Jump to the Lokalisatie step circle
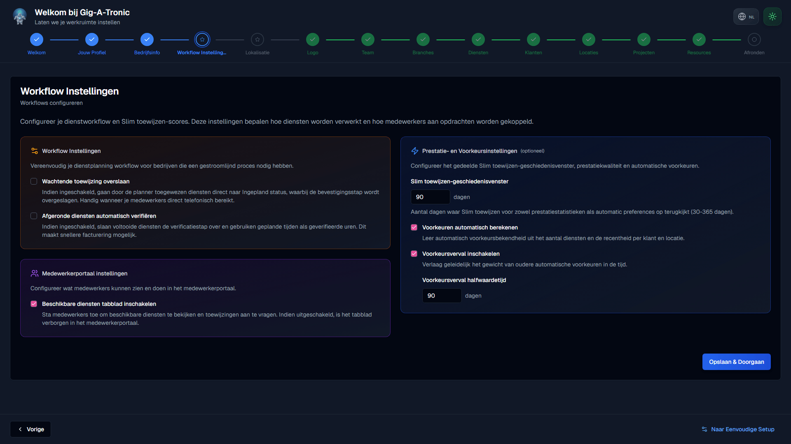The width and height of the screenshot is (791, 444). click(x=257, y=39)
